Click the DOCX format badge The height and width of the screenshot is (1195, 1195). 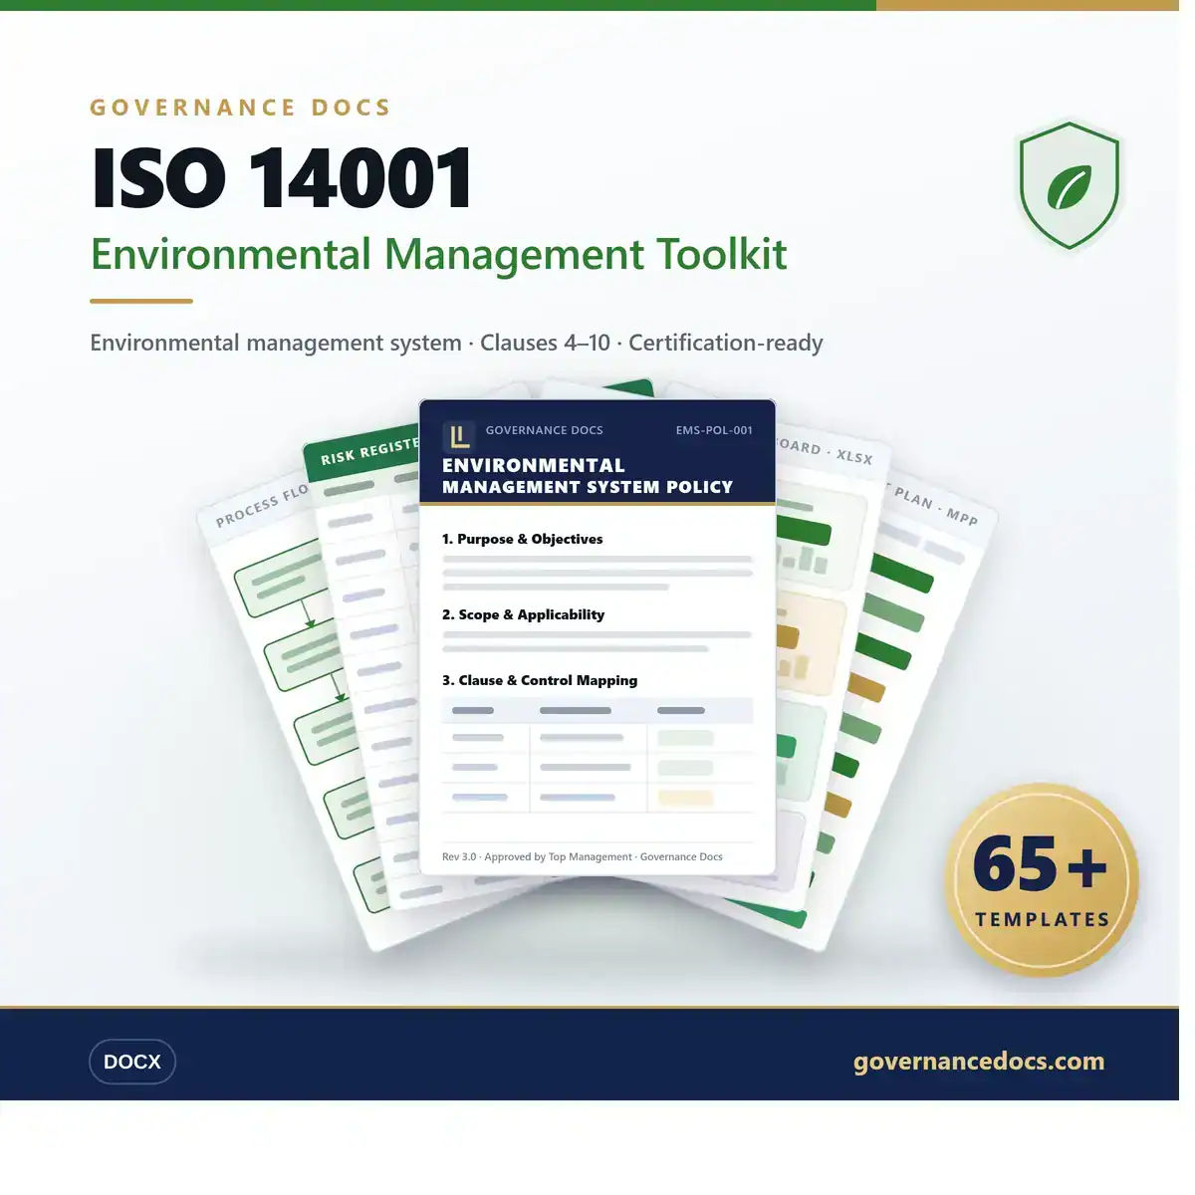click(132, 1062)
